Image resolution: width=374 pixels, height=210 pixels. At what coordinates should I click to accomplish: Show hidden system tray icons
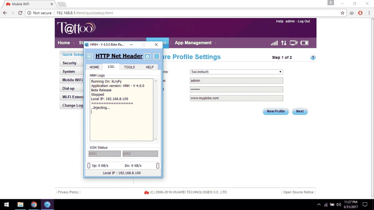319,205
